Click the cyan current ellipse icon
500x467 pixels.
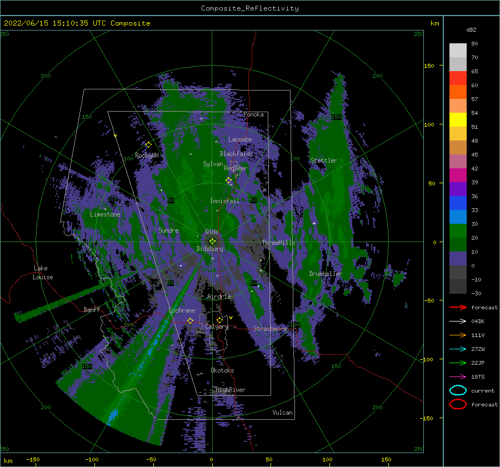point(458,390)
